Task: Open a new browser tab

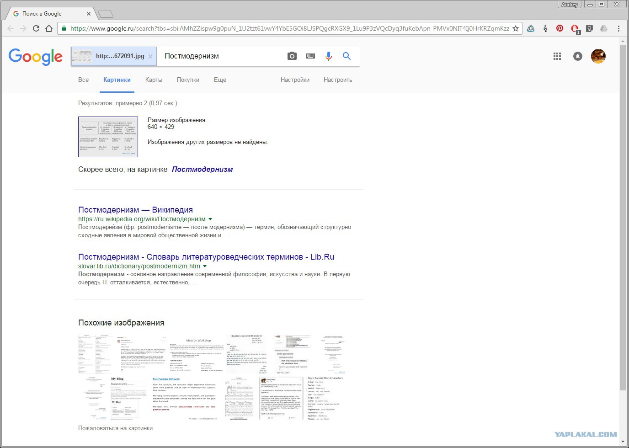Action: coord(106,14)
